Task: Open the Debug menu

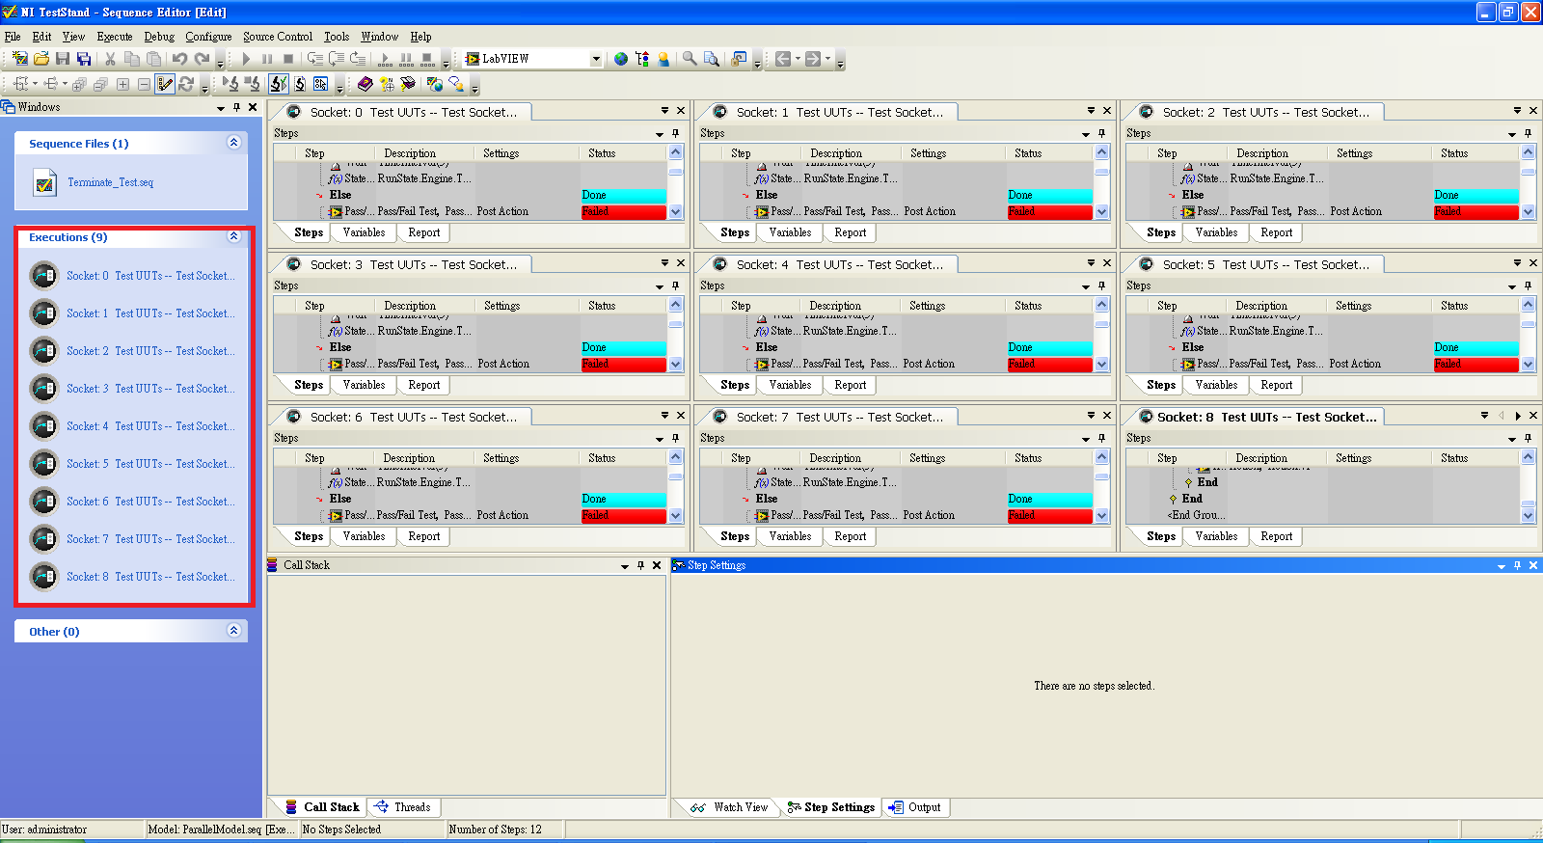Action: [159, 37]
